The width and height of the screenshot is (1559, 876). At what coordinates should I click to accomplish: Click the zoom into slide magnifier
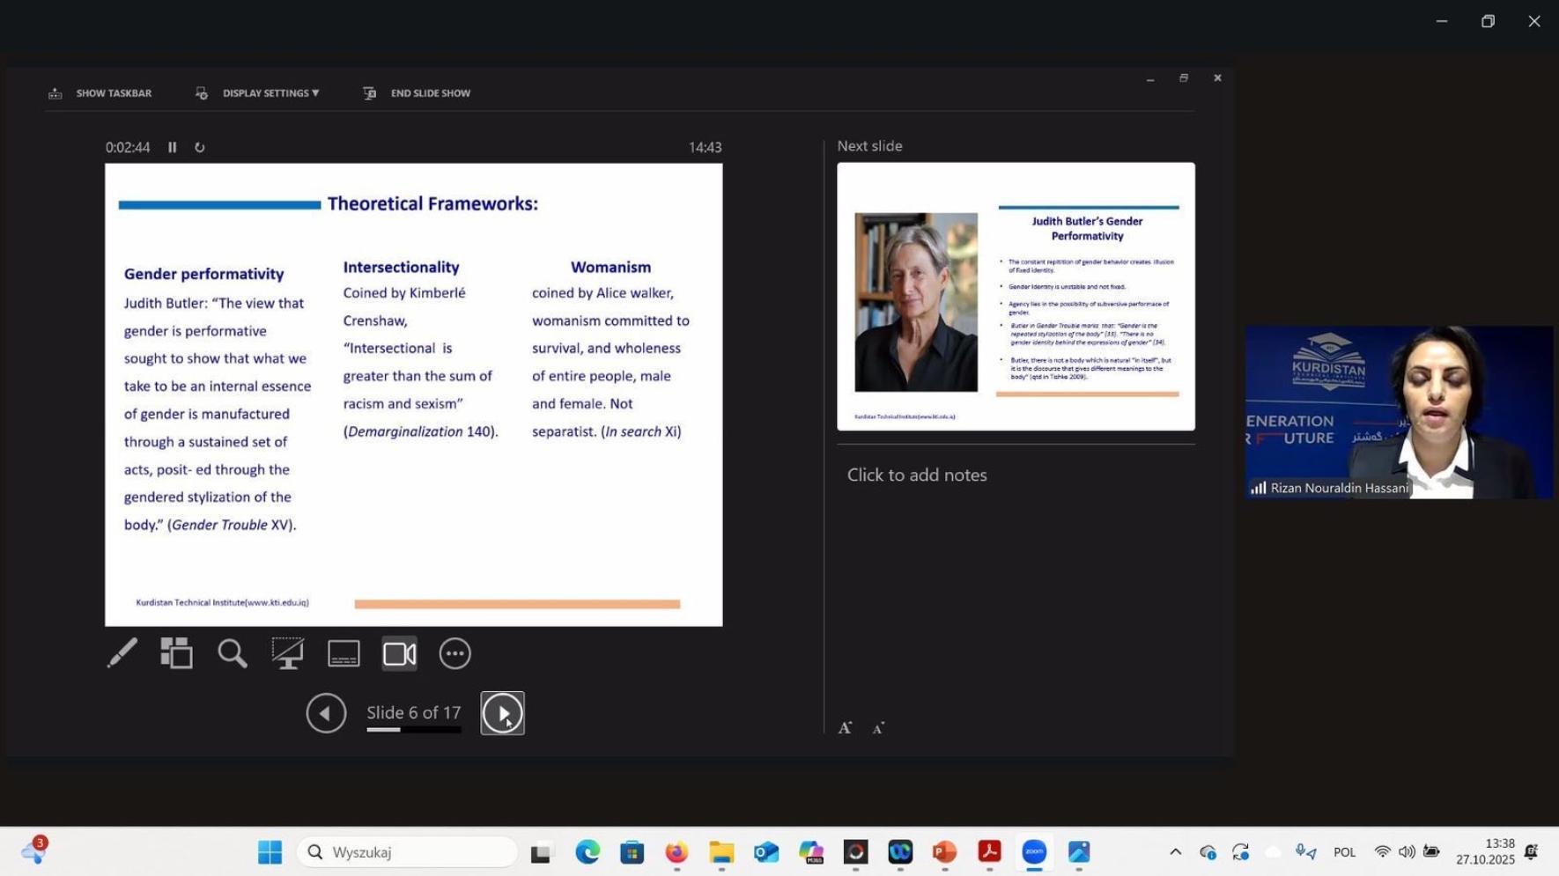(233, 653)
